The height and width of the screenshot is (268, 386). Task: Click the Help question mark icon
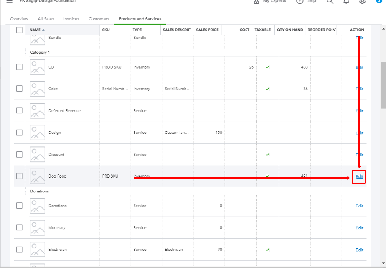(x=300, y=1)
